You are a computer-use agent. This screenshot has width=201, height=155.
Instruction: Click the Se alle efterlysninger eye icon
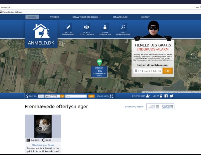(87, 27)
